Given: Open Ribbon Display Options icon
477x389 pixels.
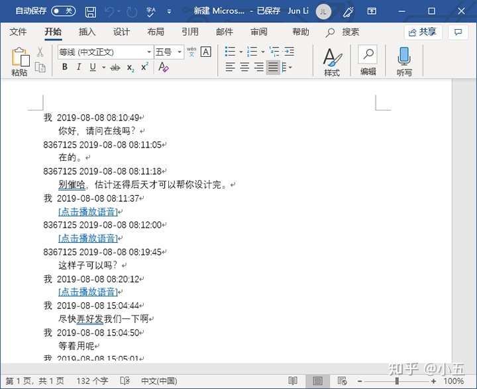Looking at the screenshot, I should [372, 11].
